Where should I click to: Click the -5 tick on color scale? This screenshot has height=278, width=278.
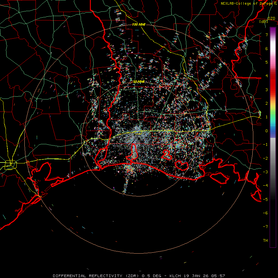265,200
